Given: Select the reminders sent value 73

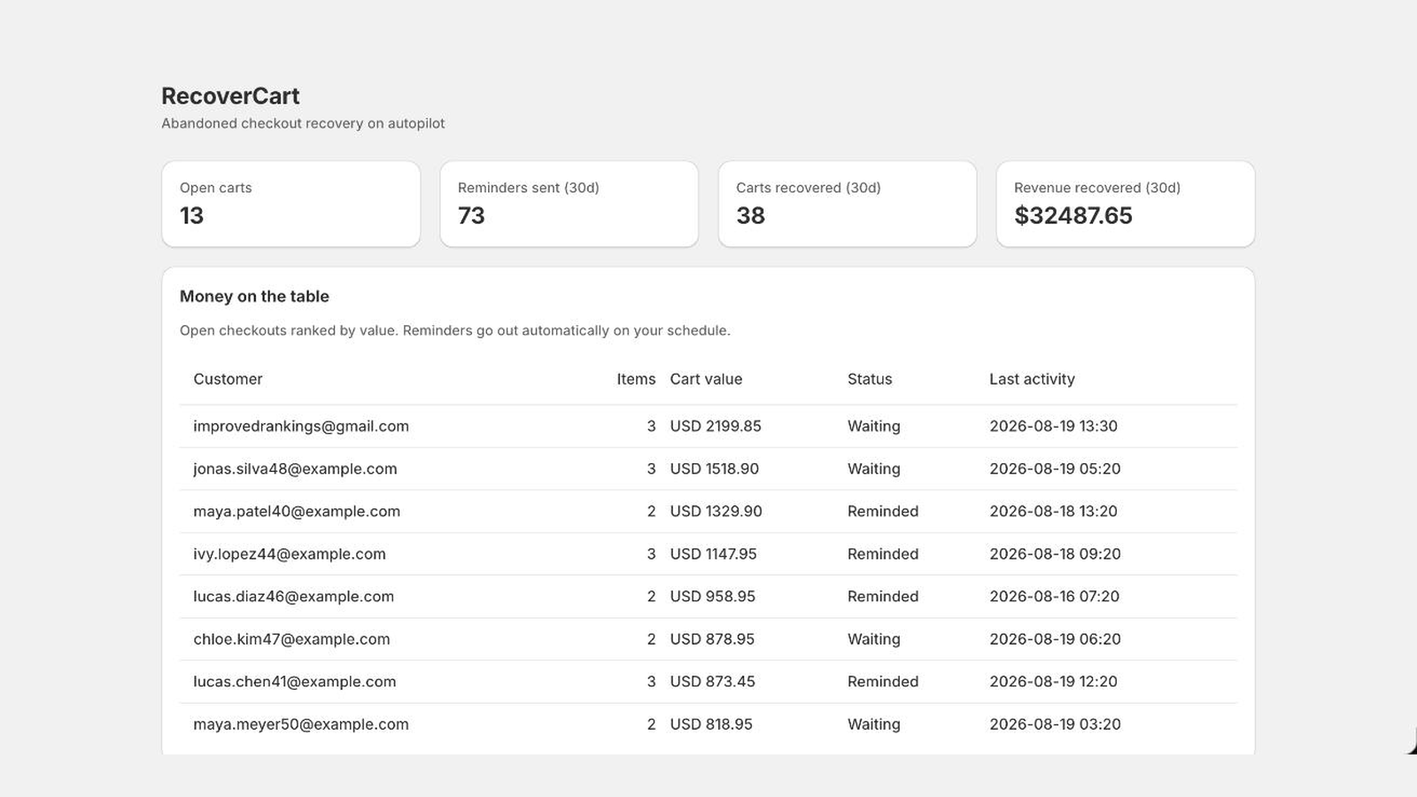Looking at the screenshot, I should pyautogui.click(x=471, y=215).
